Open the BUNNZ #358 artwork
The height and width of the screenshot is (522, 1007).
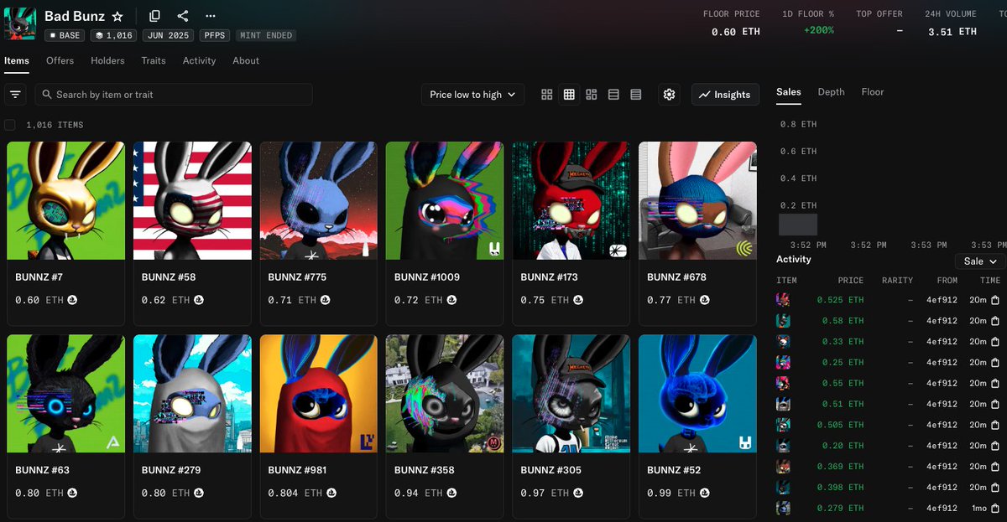tap(445, 394)
